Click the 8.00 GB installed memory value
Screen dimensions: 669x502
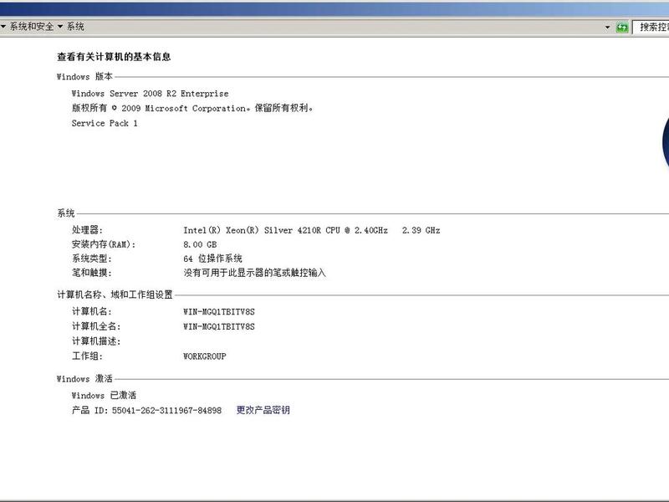coord(200,244)
